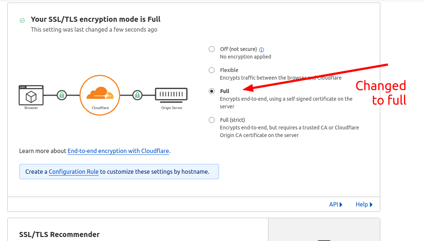Screen dimensions: 424x241
Task: Select the Flexible encryption mode
Action: pyautogui.click(x=212, y=70)
